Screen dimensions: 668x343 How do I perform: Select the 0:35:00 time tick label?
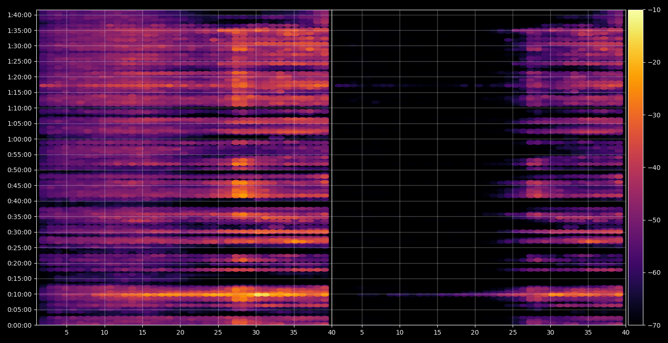pyautogui.click(x=20, y=216)
